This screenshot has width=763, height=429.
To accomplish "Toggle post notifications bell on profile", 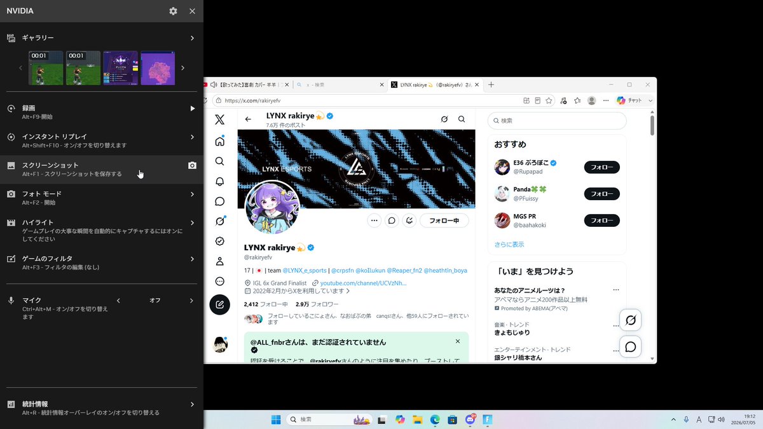I will point(410,221).
